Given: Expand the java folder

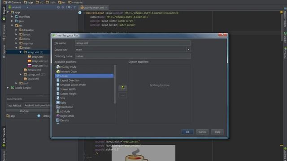Looking at the screenshot, I should (x=12, y=21).
